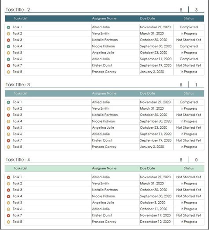Image resolution: width=209 pixels, height=230 pixels.
Task: Select the Not Started Yet status of Task 7 in Task Title - 2
Action: [x=189, y=65]
